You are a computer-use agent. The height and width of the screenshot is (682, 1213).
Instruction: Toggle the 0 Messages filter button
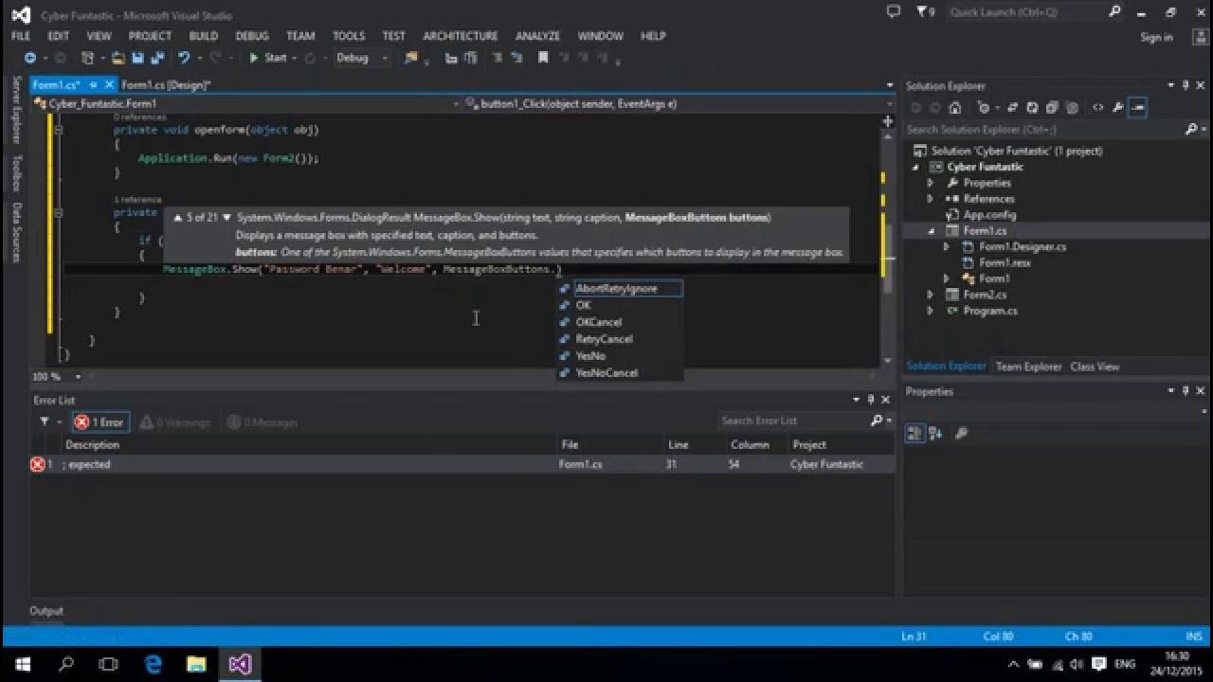click(262, 422)
